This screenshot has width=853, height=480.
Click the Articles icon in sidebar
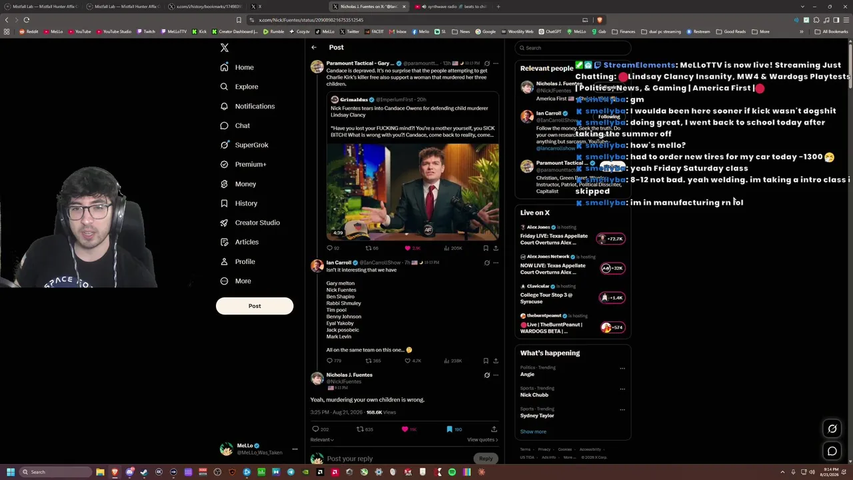(x=225, y=242)
